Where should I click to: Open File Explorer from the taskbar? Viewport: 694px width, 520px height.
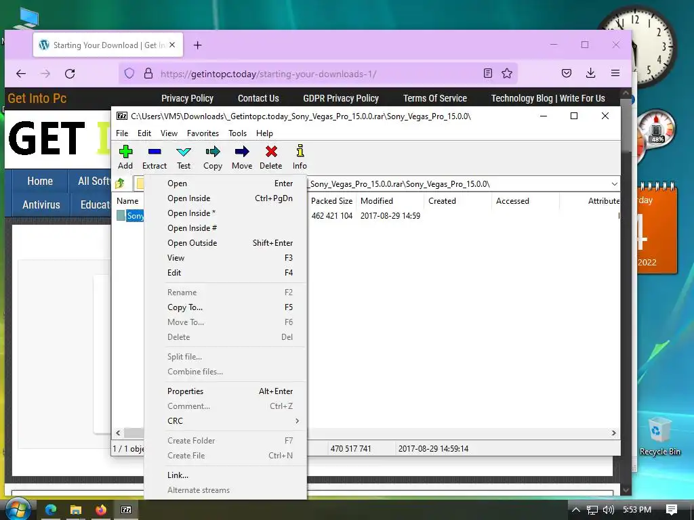tap(76, 510)
